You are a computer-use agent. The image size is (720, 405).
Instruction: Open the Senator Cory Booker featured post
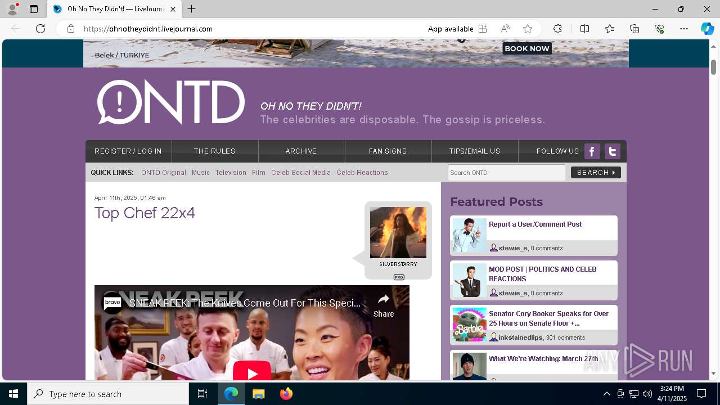tap(548, 318)
